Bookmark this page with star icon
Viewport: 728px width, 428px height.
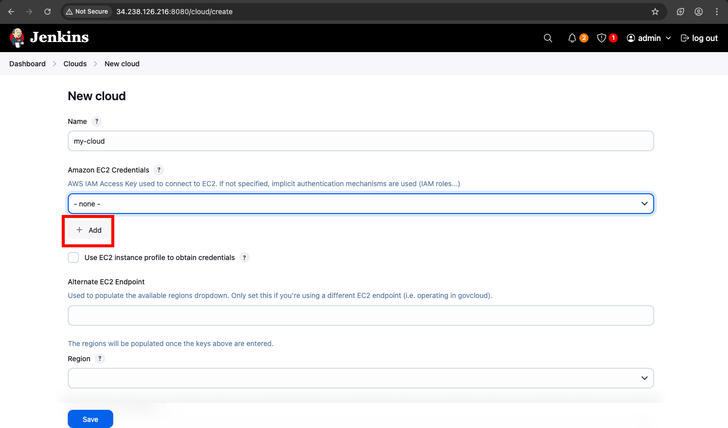click(x=655, y=12)
